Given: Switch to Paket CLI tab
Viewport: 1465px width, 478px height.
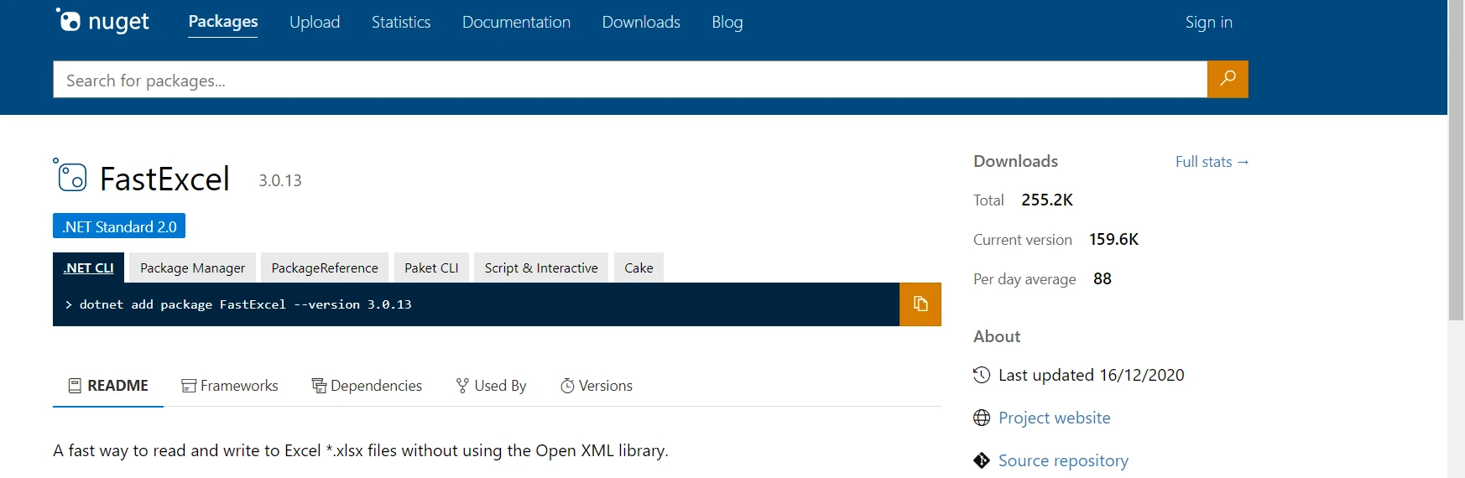Looking at the screenshot, I should pos(431,268).
